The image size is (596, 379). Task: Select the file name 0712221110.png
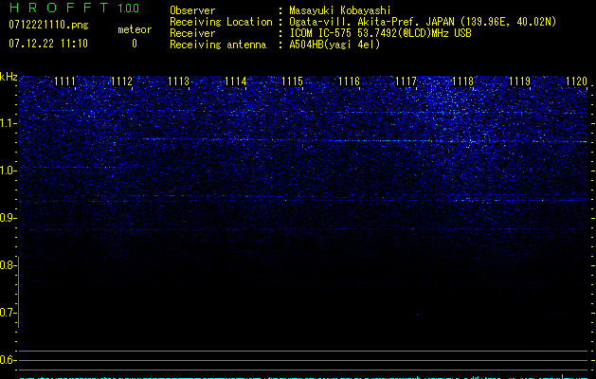tap(48, 25)
